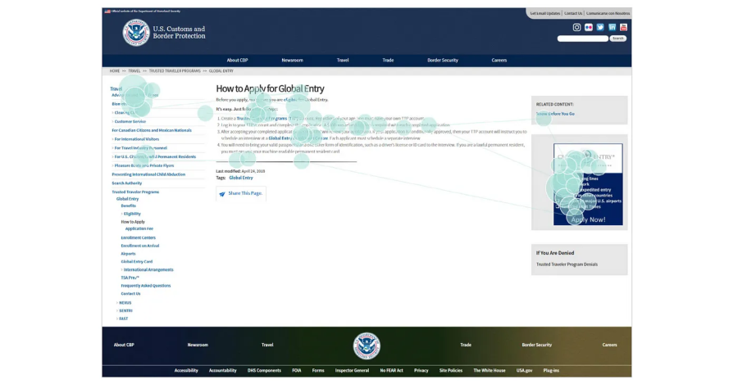Open Trusted Traveler Programs in sidebar

(x=135, y=192)
